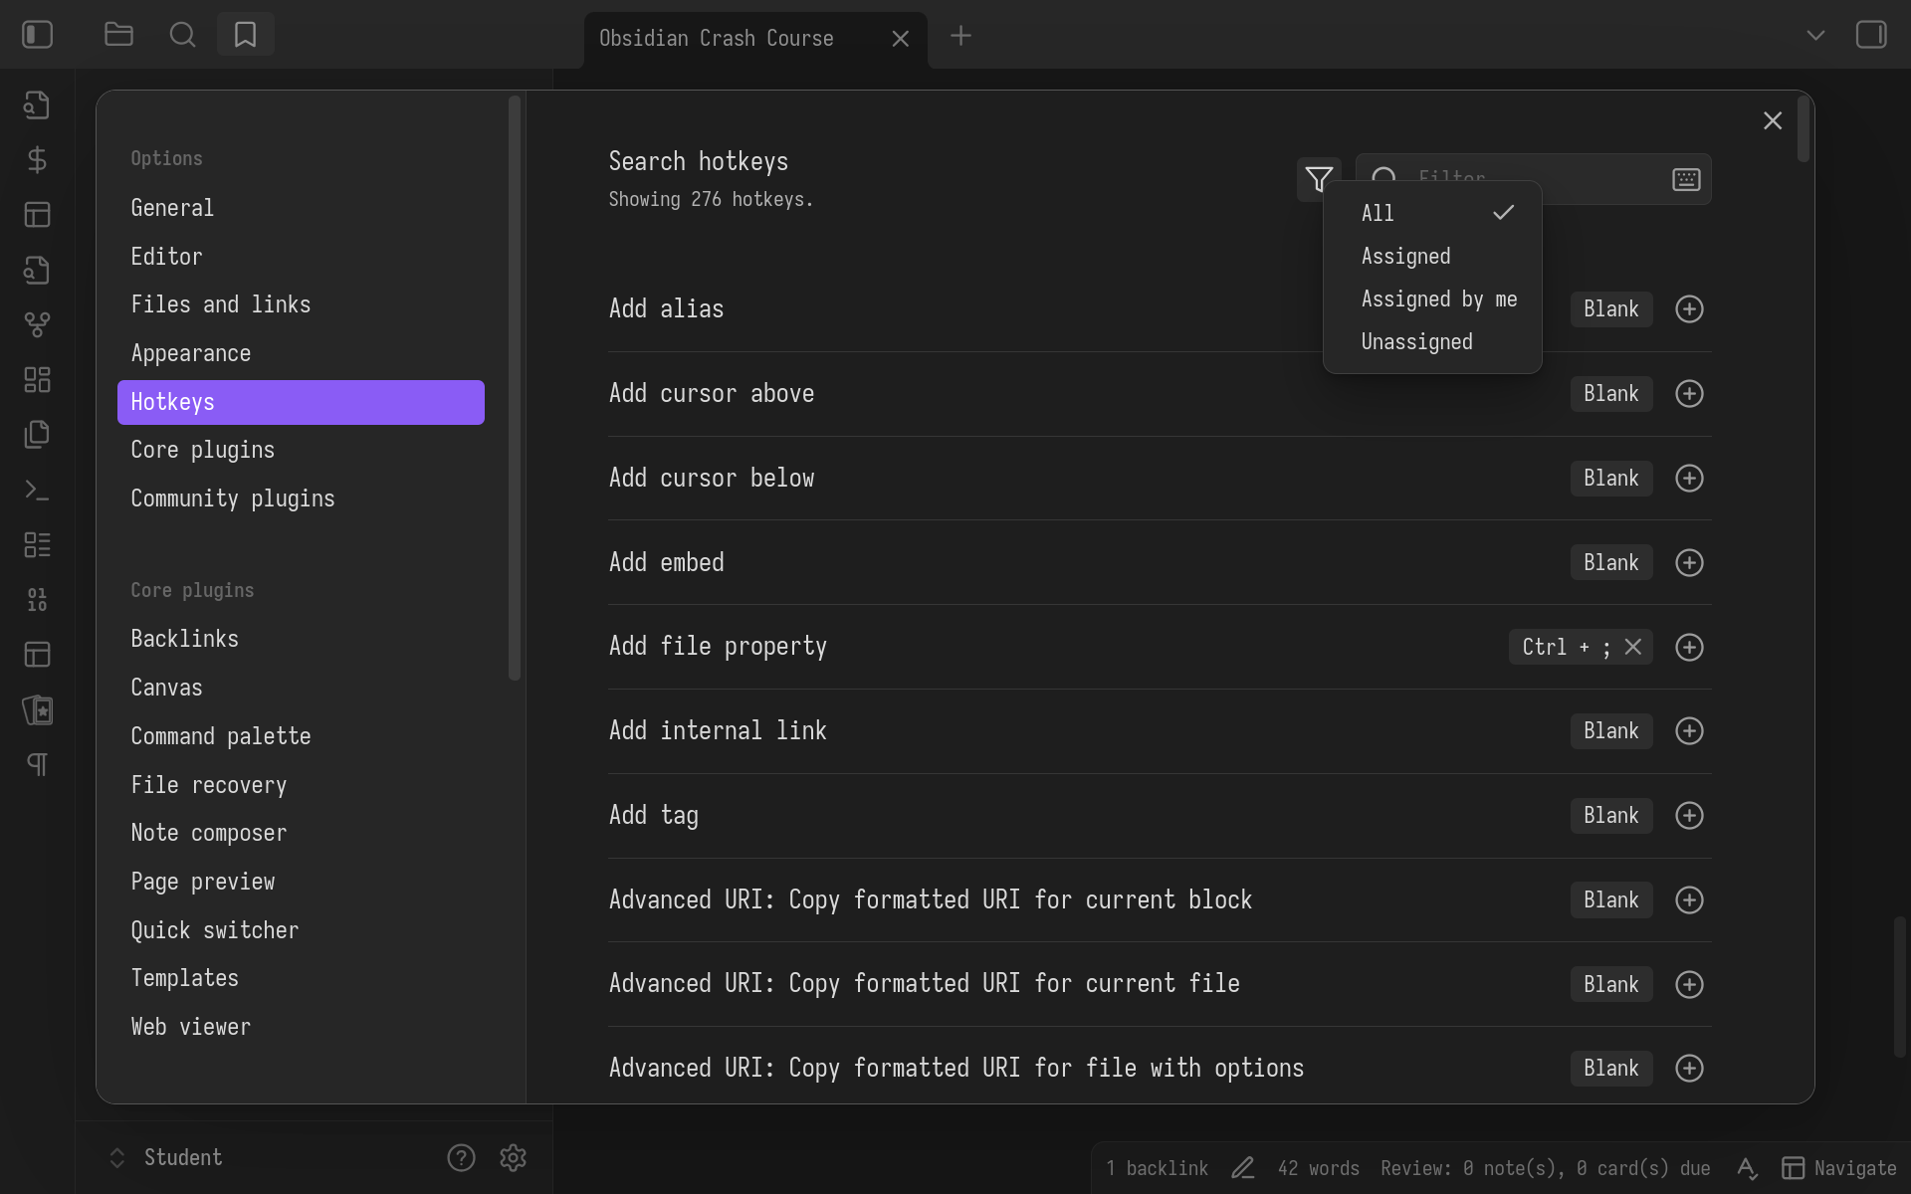
Task: Click the pencil editing mode icon in status bar
Action: (x=1243, y=1168)
